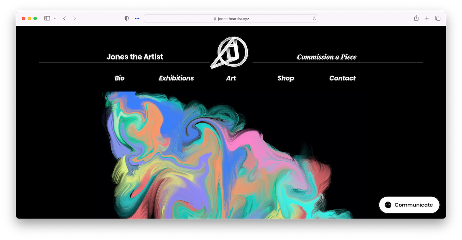
Task: Reload the page using the refresh icon
Action: point(314,18)
